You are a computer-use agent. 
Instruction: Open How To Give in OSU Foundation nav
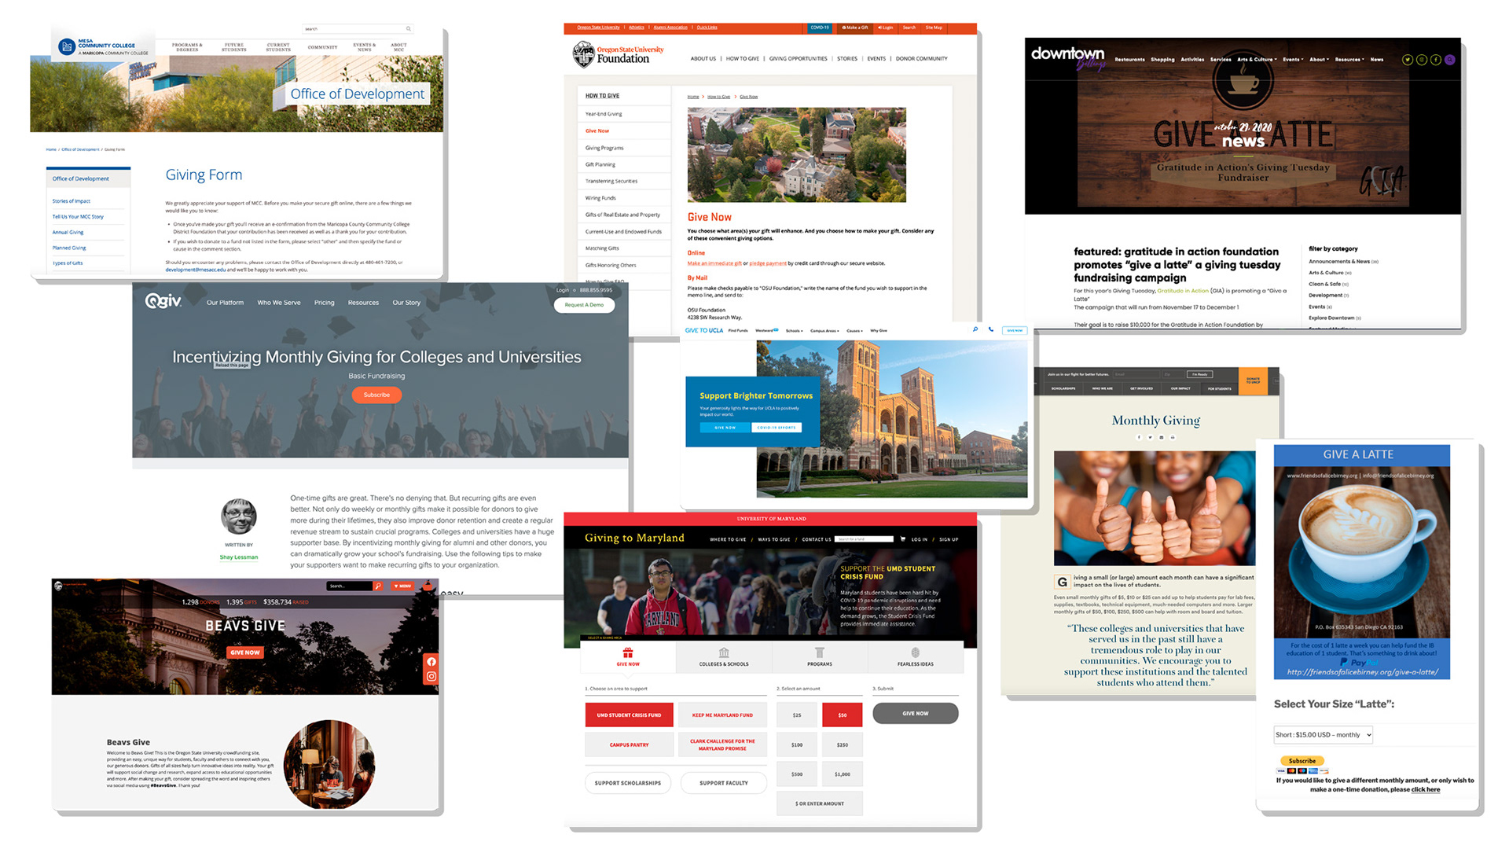(x=742, y=59)
